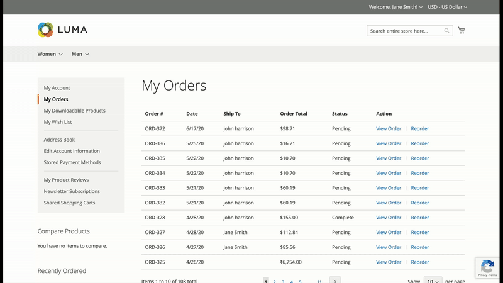The width and height of the screenshot is (503, 283).
Task: Open the shopping cart icon
Action: pos(462,30)
